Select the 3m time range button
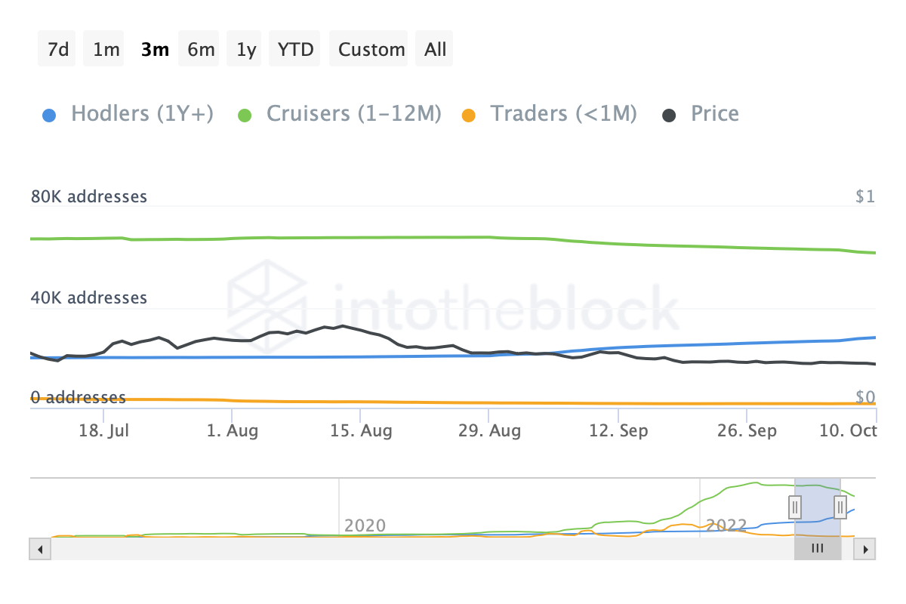Screen dimensions: 906x604 155,50
